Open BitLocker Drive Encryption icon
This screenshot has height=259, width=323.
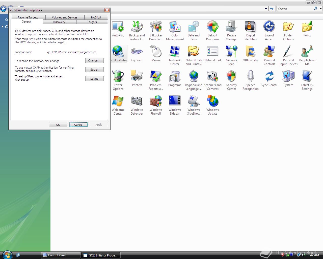156,31
